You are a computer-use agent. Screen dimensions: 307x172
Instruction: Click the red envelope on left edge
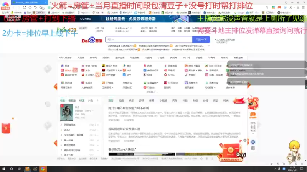point(6,128)
